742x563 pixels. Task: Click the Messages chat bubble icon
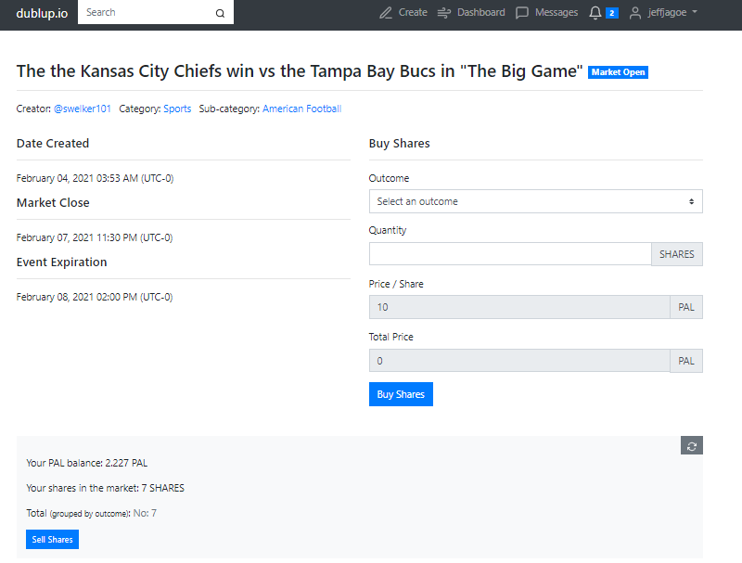point(522,13)
